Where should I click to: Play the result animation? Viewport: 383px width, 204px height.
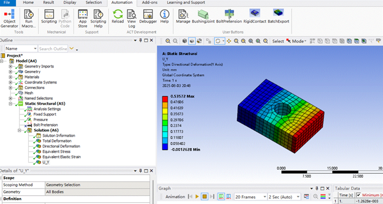pyautogui.click(x=197, y=197)
